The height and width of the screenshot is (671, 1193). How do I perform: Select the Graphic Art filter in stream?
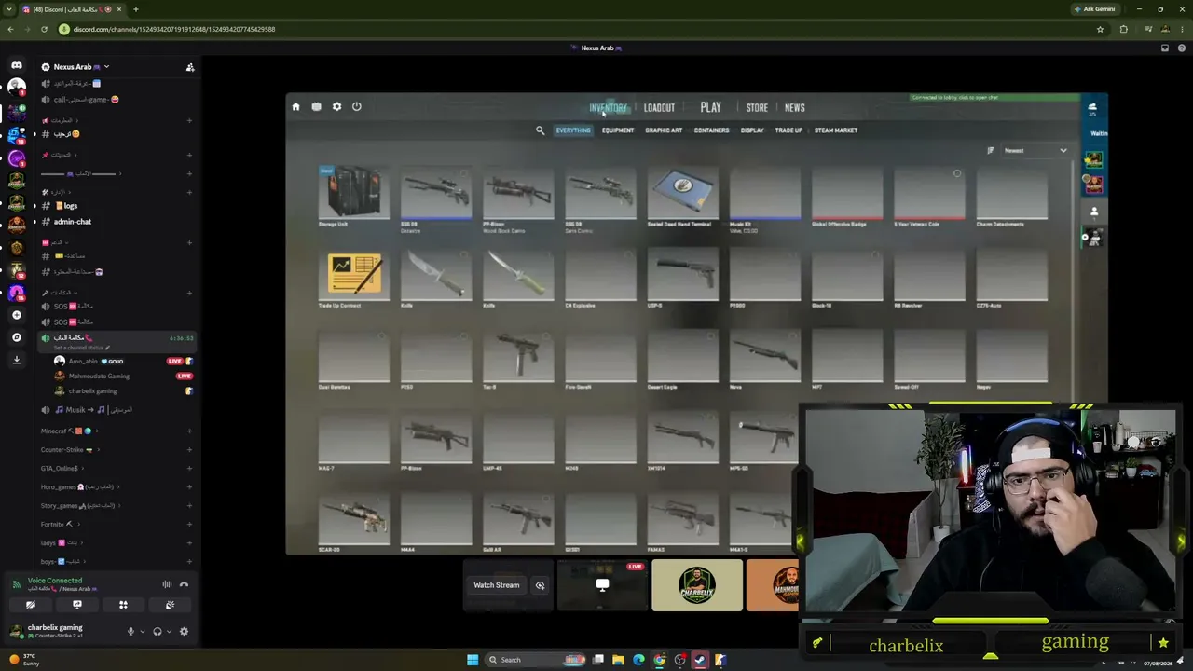pyautogui.click(x=664, y=130)
